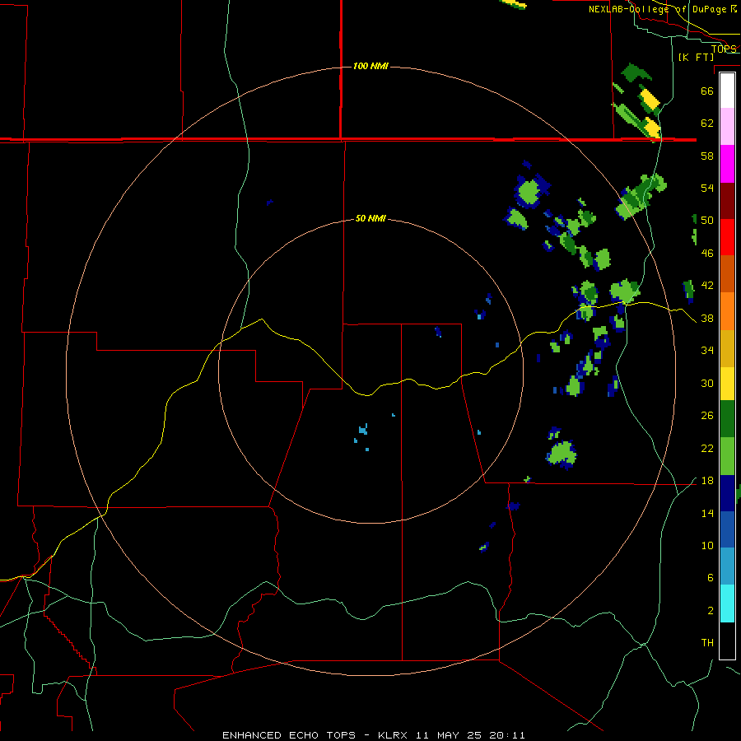Select the '22' scale value
This screenshot has height=741, width=741.
pos(707,448)
